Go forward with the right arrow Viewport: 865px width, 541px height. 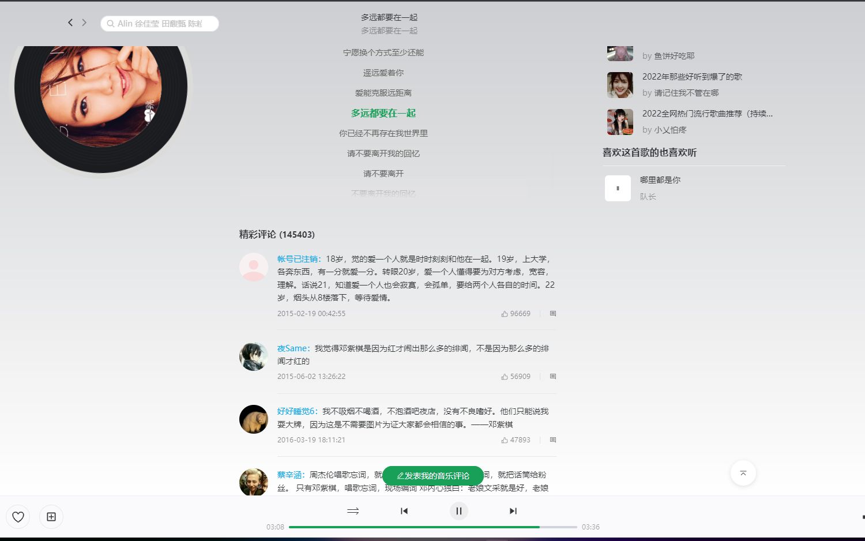84,22
